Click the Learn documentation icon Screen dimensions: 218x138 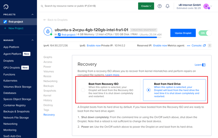(x=204, y=65)
